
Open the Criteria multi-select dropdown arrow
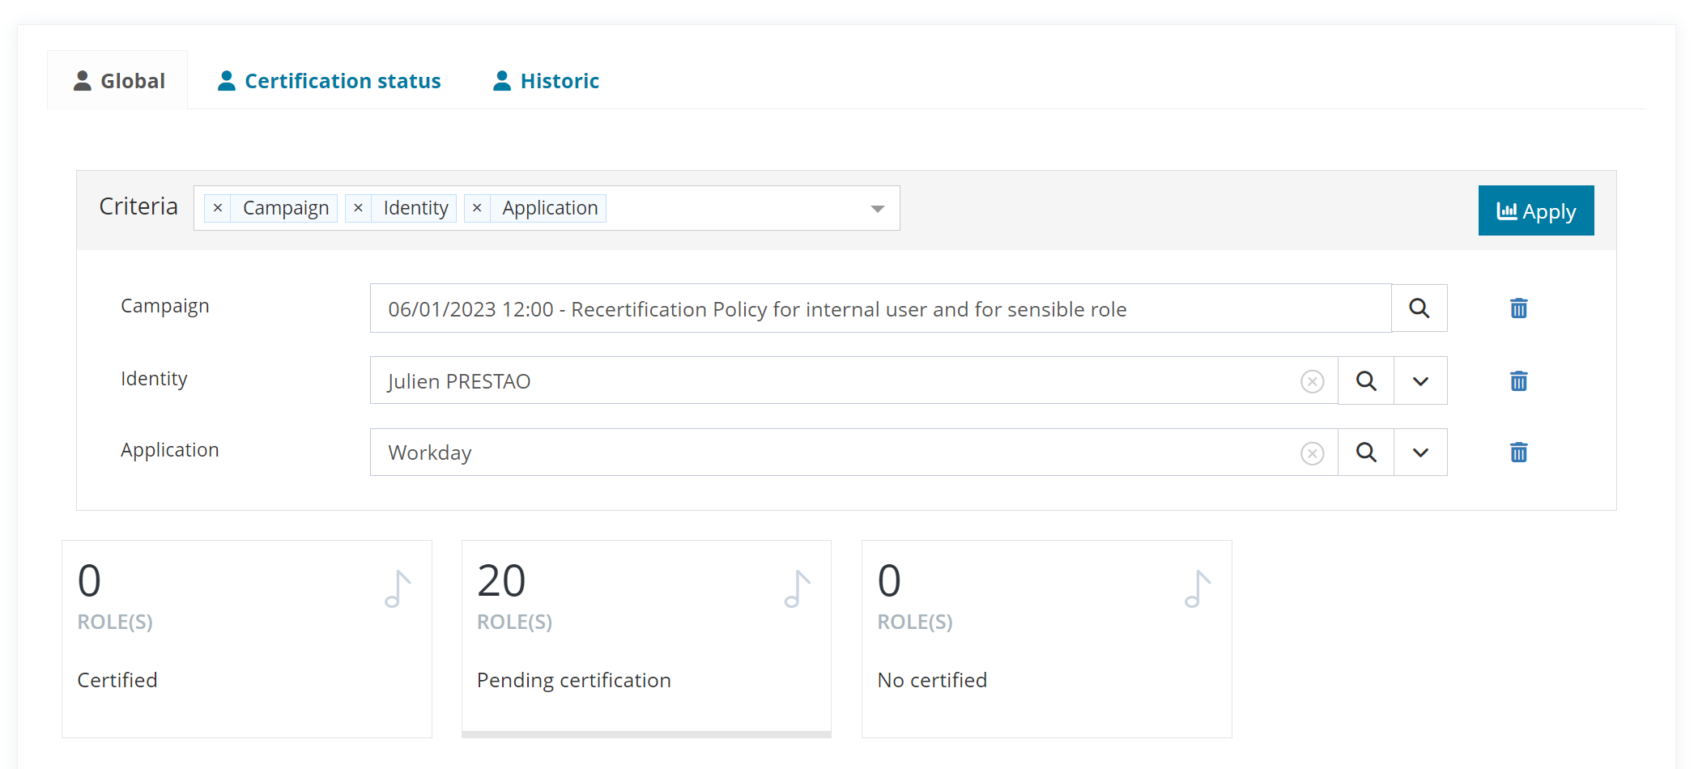tap(877, 209)
